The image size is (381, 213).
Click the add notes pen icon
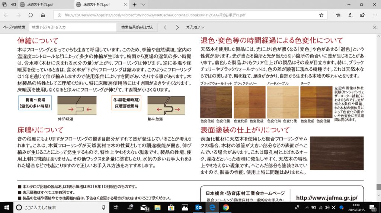pyautogui.click(x=350, y=15)
